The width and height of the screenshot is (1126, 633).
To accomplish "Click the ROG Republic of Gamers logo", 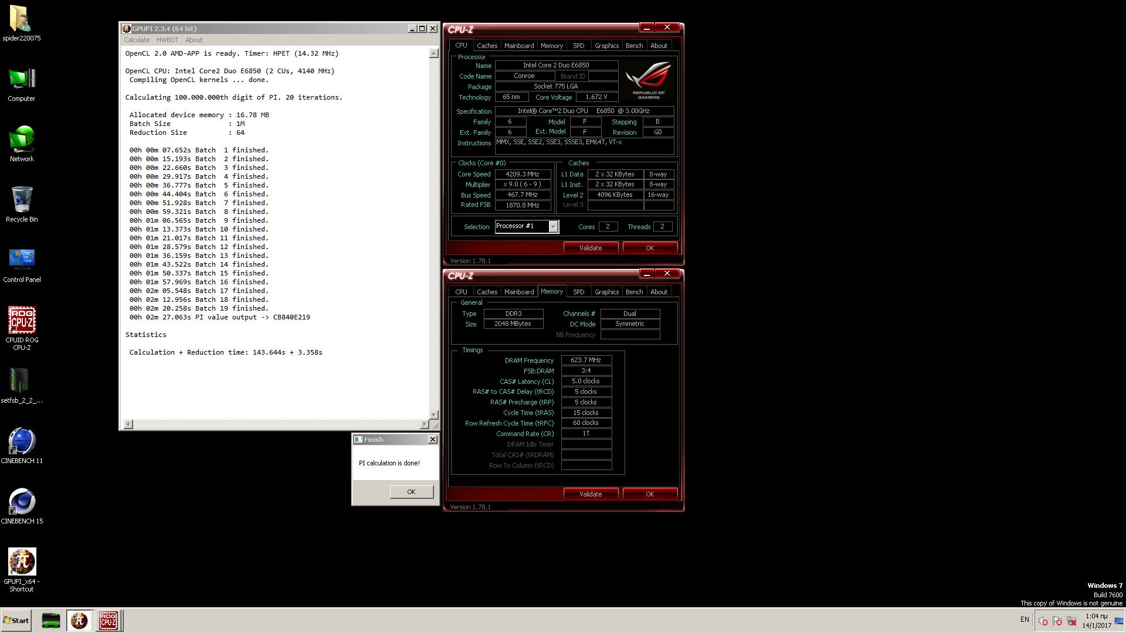I will (648, 80).
